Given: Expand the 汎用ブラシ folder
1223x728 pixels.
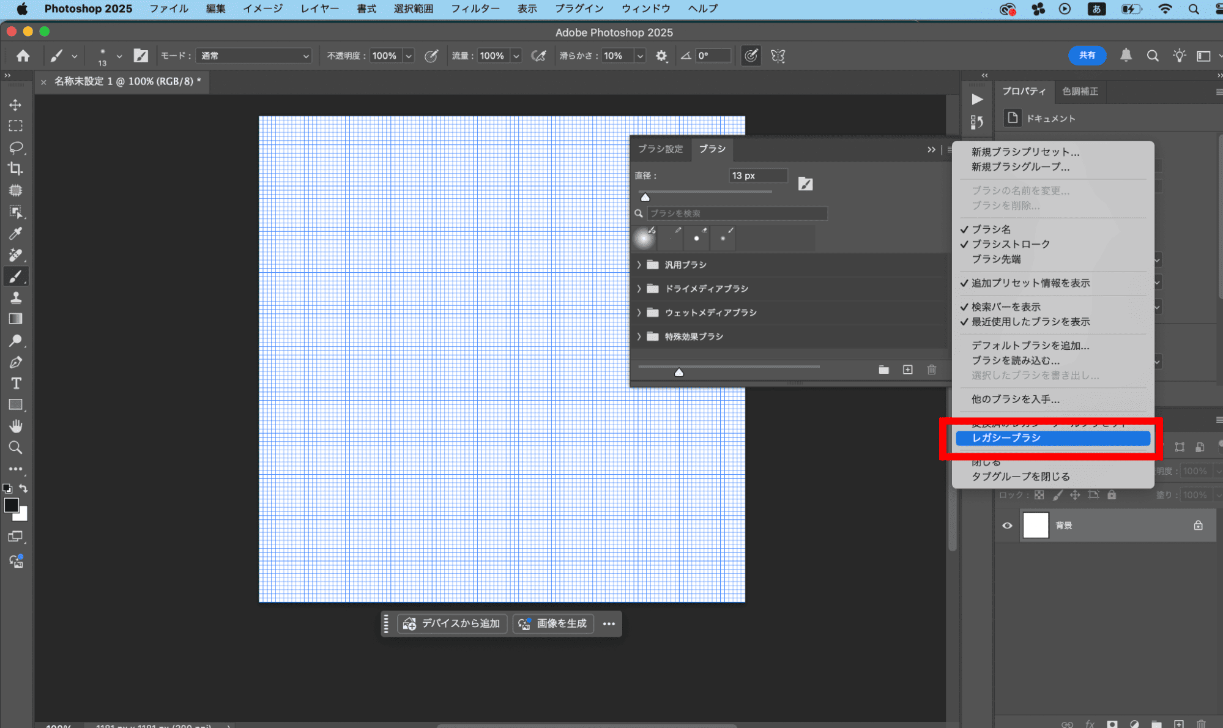Looking at the screenshot, I should [639, 265].
